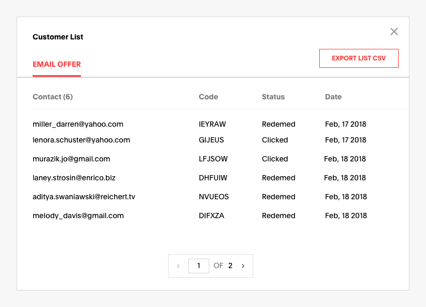Image resolution: width=426 pixels, height=307 pixels.
Task: Focus the page number input field
Action: point(199,266)
